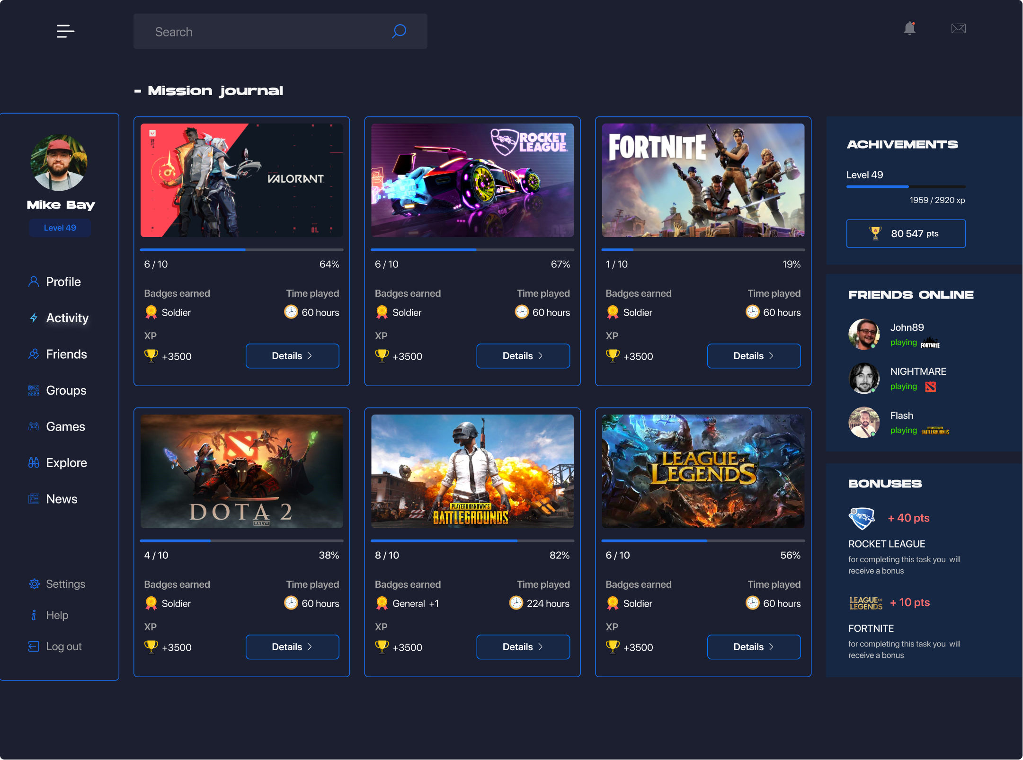Click the 80 547 pts button
The image size is (1023, 760).
point(905,233)
